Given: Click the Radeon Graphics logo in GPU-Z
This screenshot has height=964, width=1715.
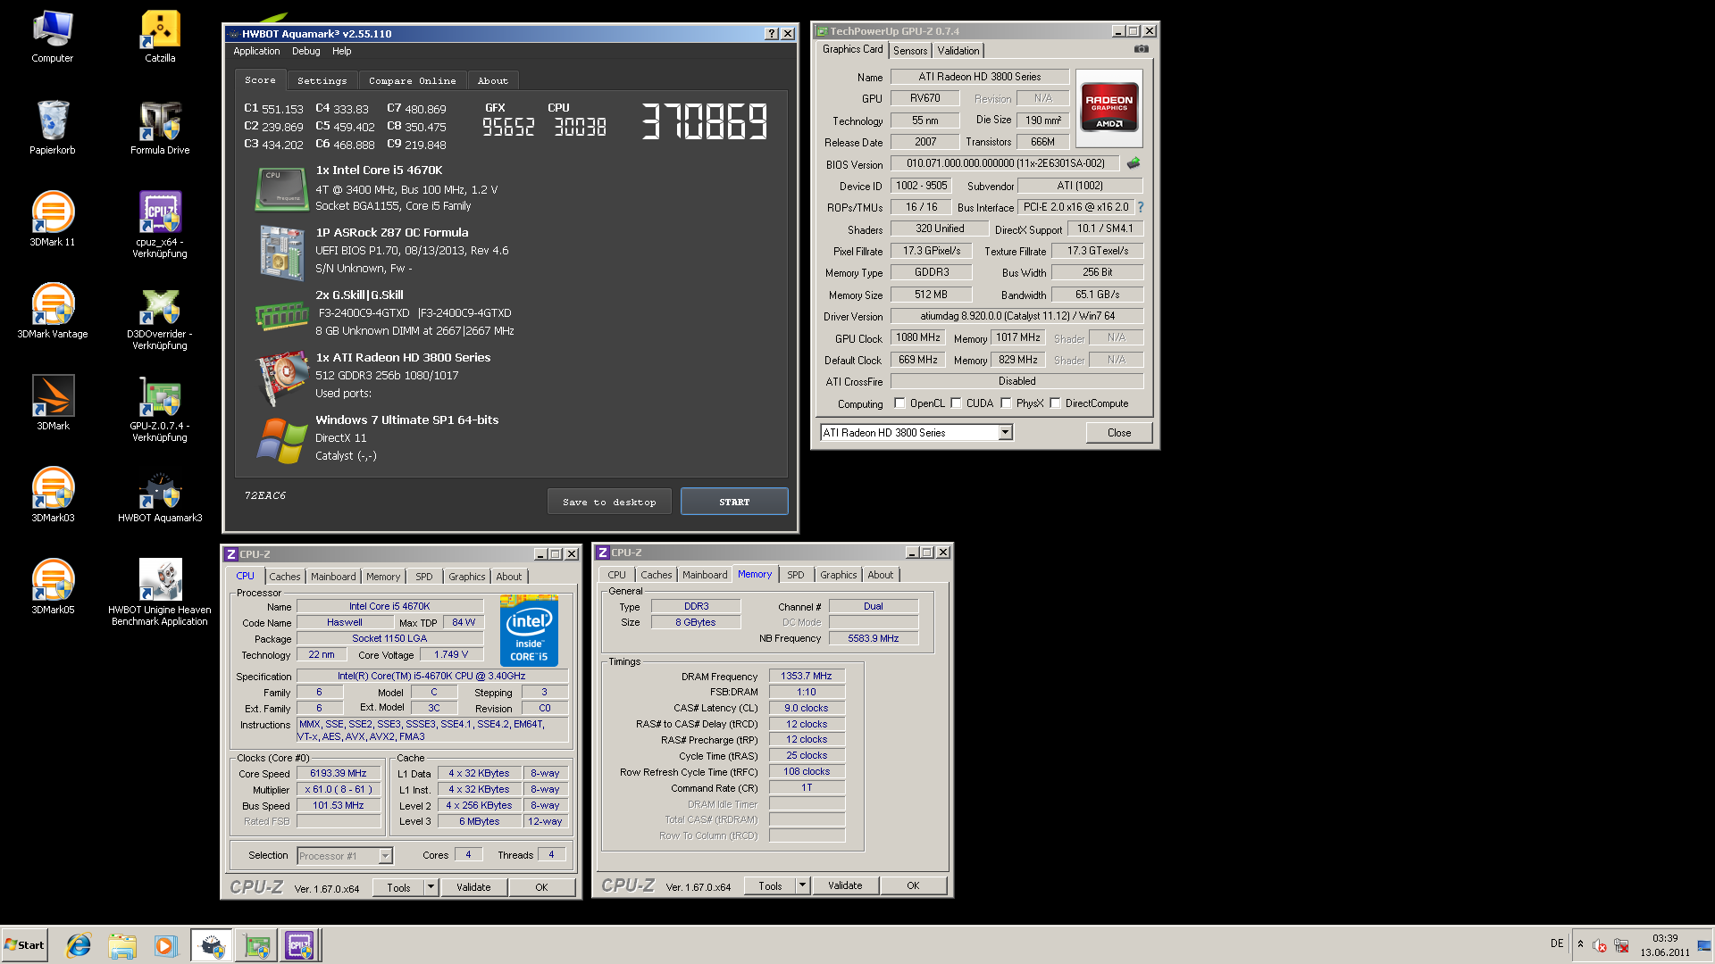Looking at the screenshot, I should 1108,107.
